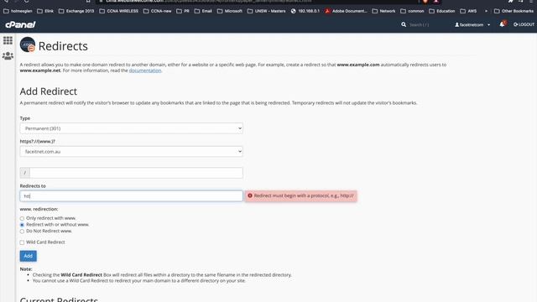Open the documentation link

(145, 70)
